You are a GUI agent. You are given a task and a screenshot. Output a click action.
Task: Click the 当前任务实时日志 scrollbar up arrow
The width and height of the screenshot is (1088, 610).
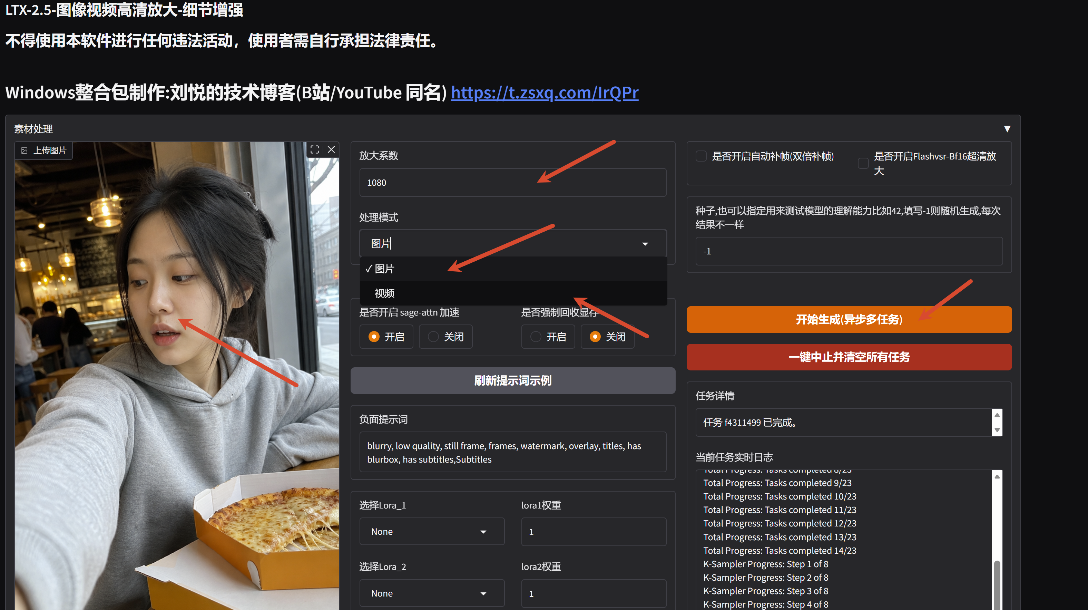[x=997, y=476]
